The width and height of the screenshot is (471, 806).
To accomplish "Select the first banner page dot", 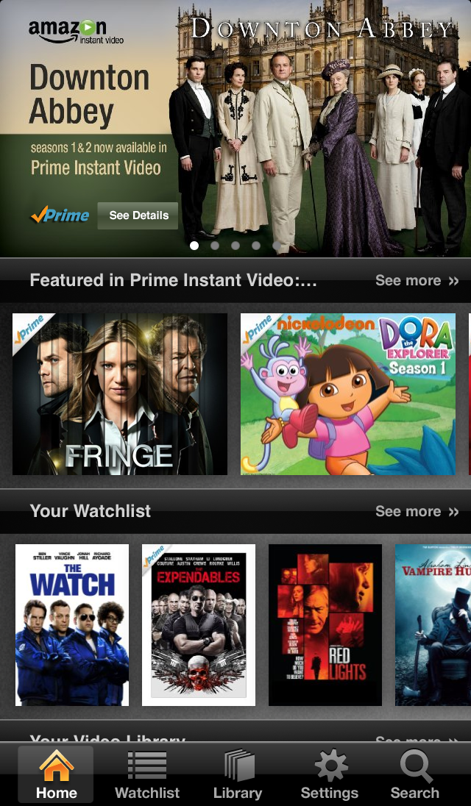I will pos(194,246).
